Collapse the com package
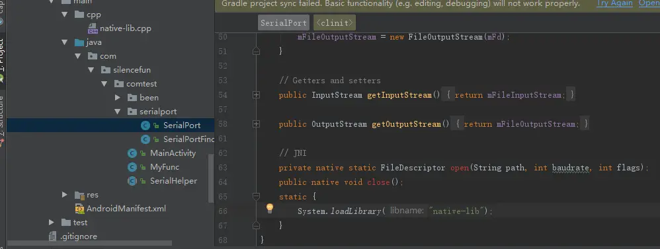Image resolution: width=660 pixels, height=249 pixels. point(78,56)
